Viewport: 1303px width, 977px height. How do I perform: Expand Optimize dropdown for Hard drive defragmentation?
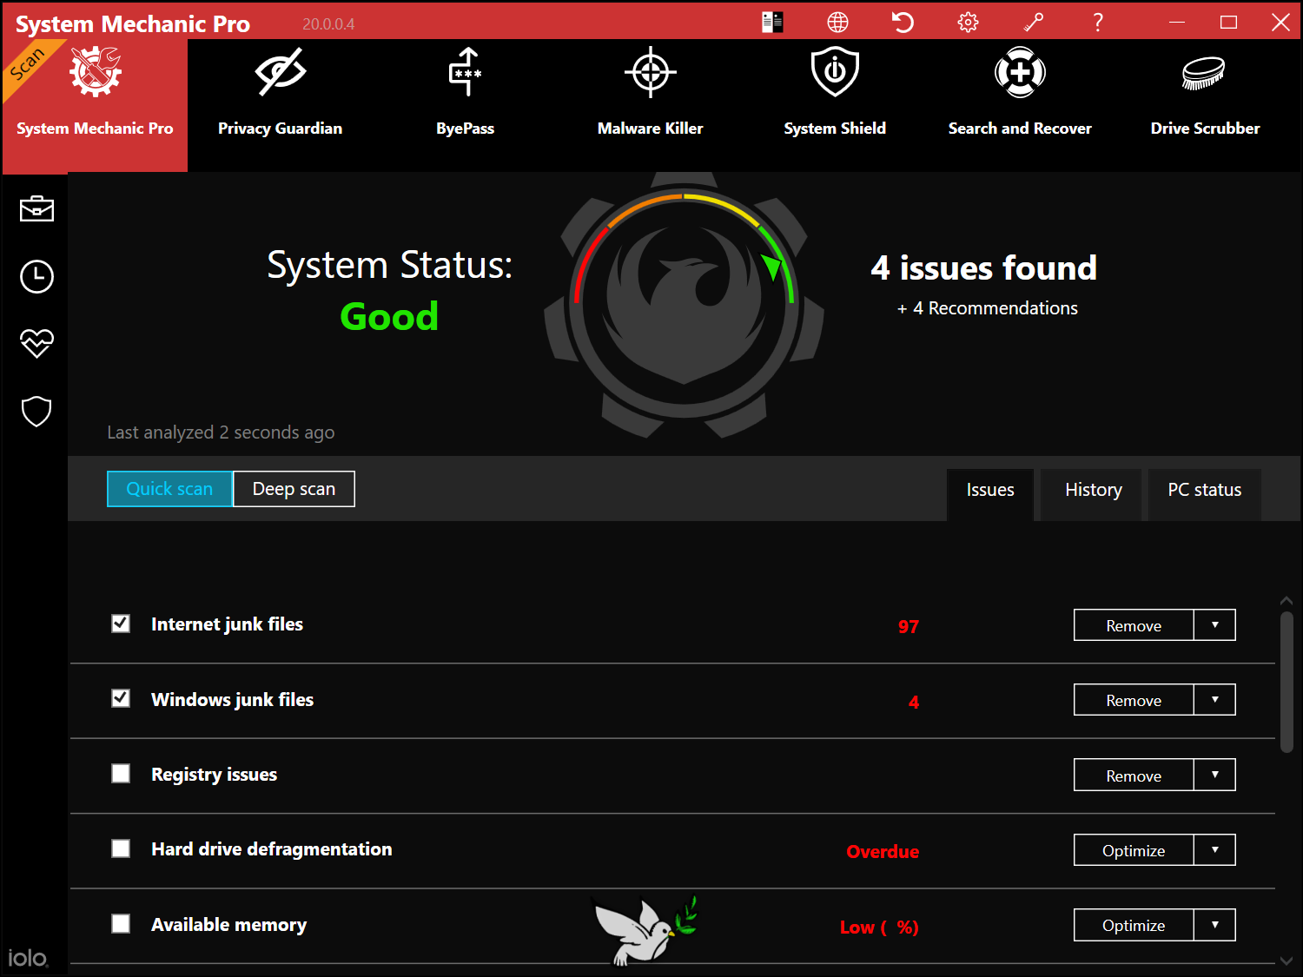(x=1214, y=850)
